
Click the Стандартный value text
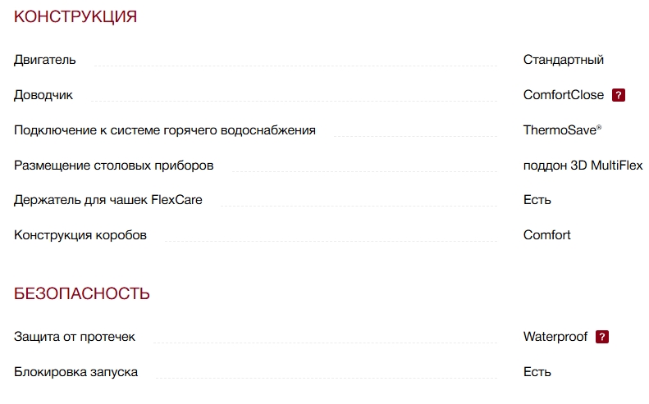click(564, 60)
